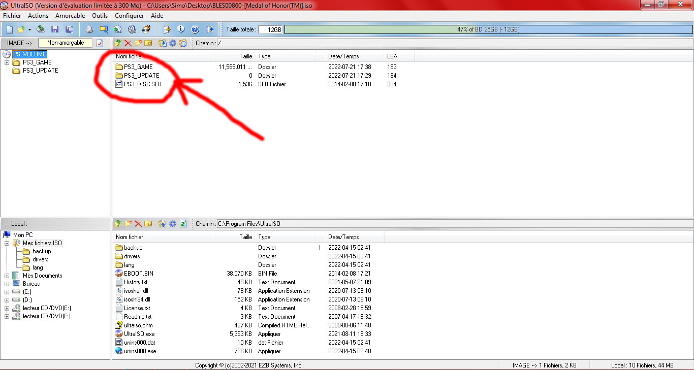This screenshot has width=694, height=370.
Task: Click the Save floppy disk icon
Action: (54, 29)
